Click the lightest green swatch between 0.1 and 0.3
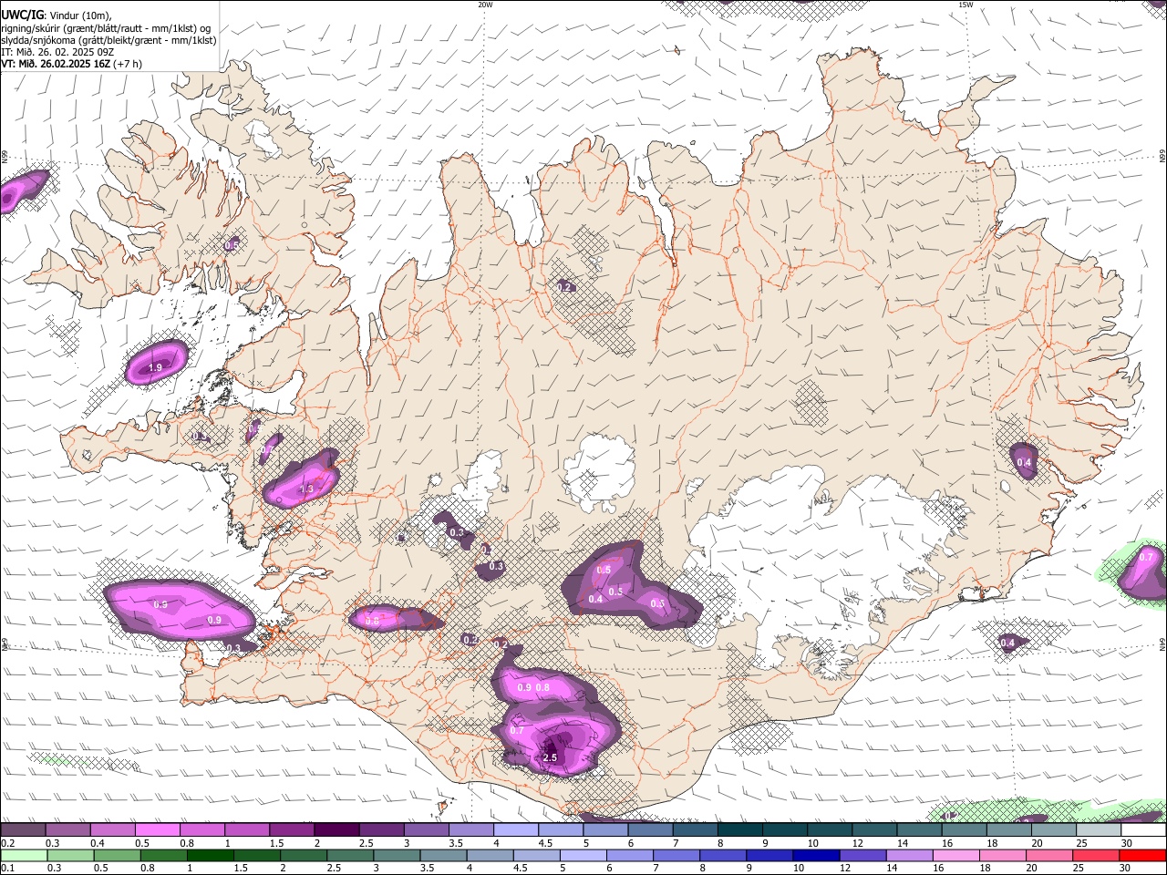 (24, 855)
